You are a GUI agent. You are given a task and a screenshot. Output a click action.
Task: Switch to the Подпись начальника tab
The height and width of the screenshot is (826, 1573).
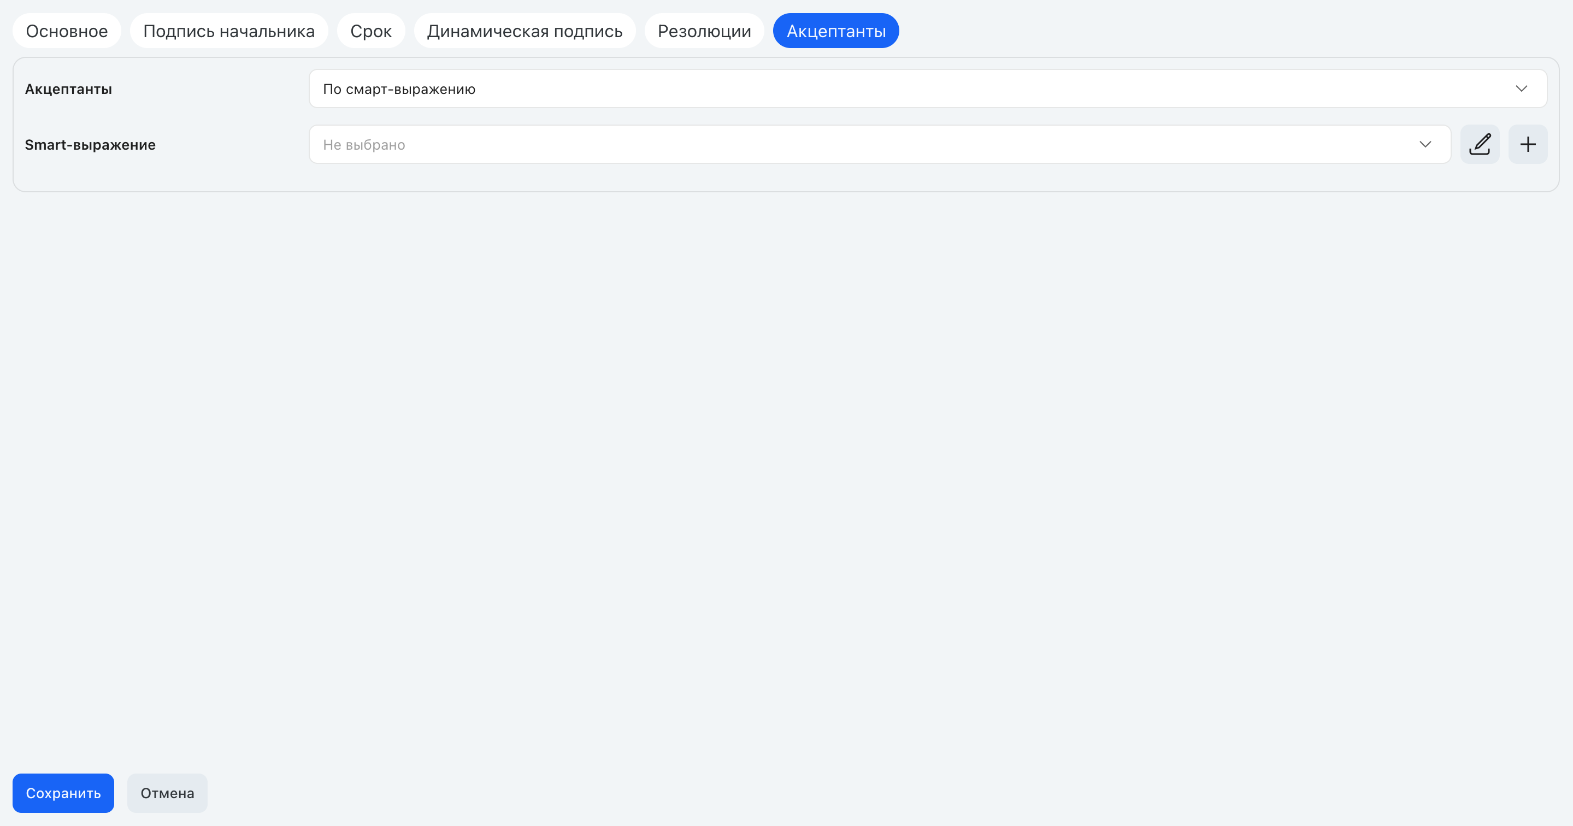click(x=229, y=31)
